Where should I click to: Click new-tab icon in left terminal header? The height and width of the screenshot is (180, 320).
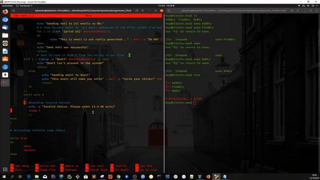[136, 10]
